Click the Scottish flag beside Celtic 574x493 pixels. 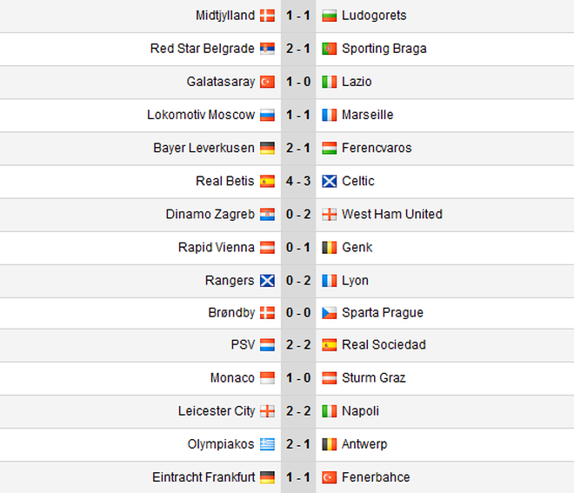click(329, 181)
